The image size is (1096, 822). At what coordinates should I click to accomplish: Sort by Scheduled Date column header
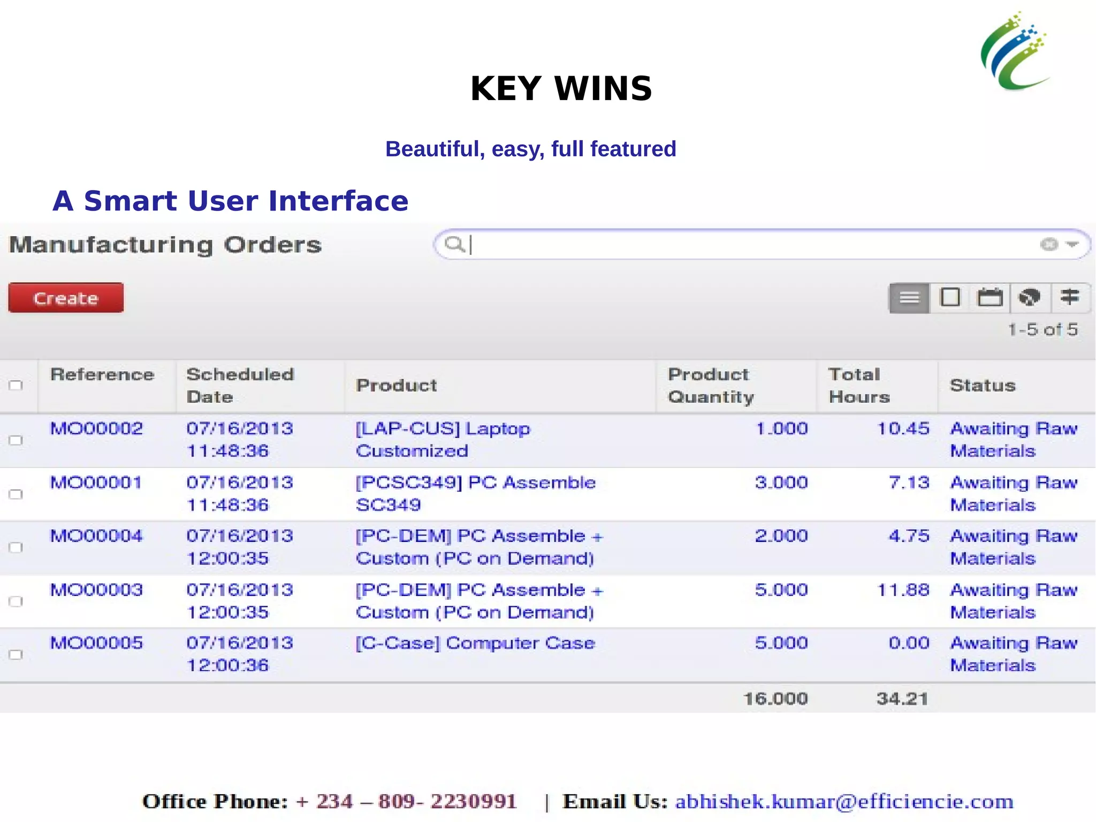point(240,386)
